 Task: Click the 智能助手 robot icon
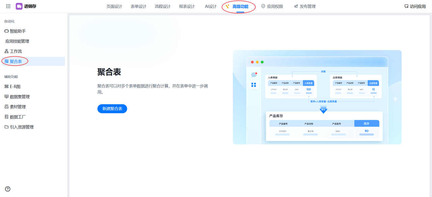[6, 31]
